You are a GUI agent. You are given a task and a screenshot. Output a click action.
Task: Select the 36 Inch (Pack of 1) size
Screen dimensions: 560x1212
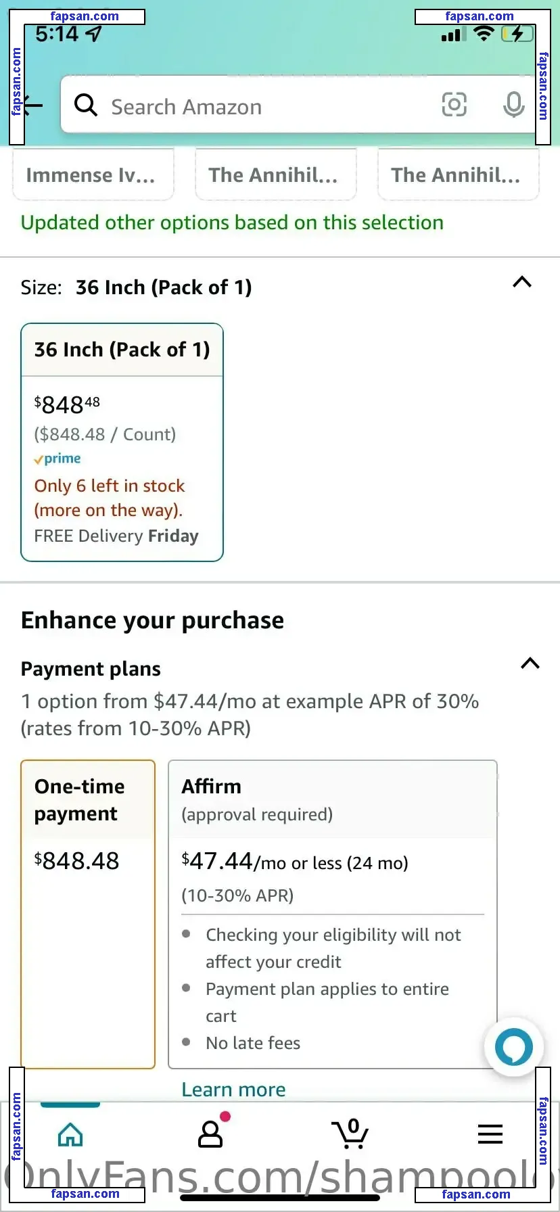pos(122,442)
